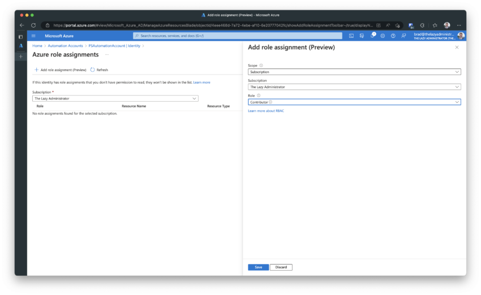This screenshot has width=481, height=295.
Task: Go to Automation Accounts breadcrumb
Action: (x=65, y=46)
